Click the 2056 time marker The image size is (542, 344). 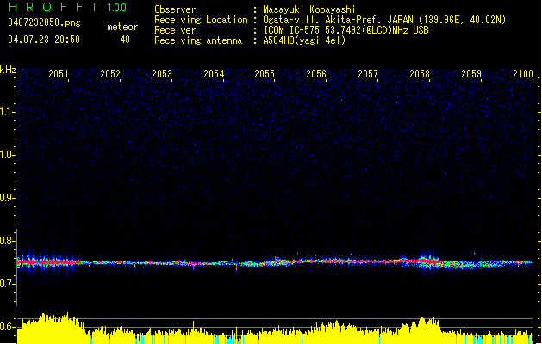(316, 74)
